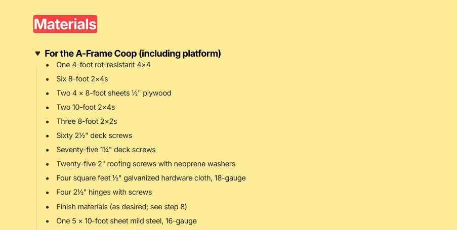Click the plywood sheets list item

(x=114, y=93)
